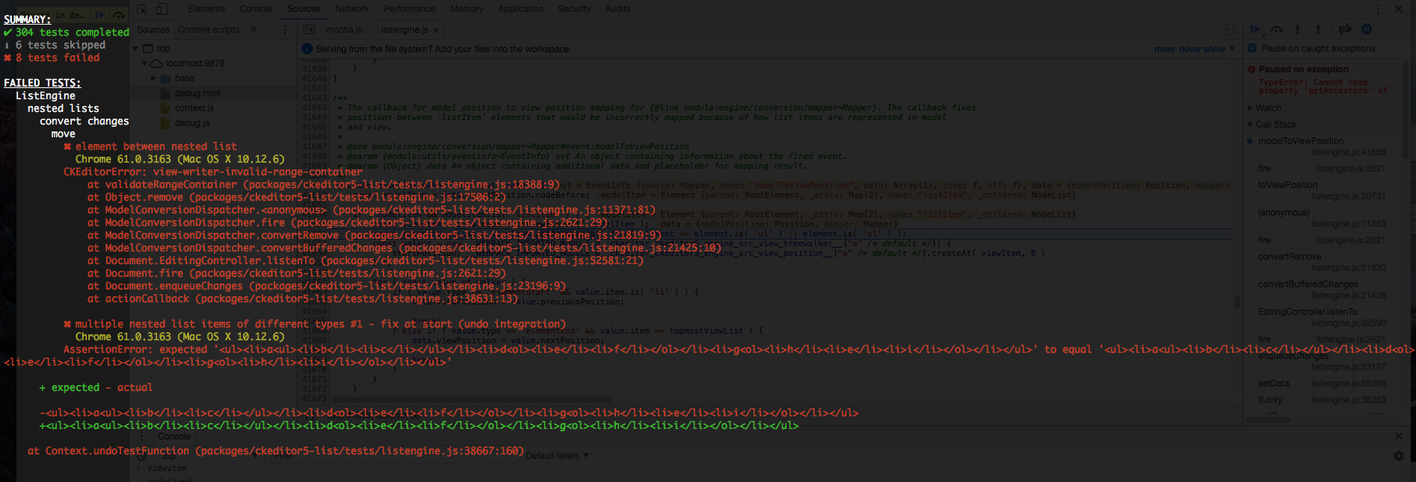
Task: Dismiss the workspace info bar
Action: tap(1231, 48)
